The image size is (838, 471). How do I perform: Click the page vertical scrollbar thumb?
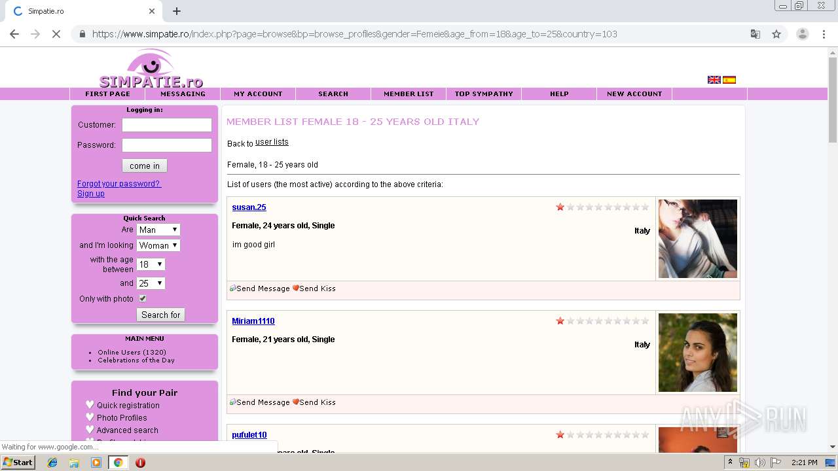click(x=833, y=100)
